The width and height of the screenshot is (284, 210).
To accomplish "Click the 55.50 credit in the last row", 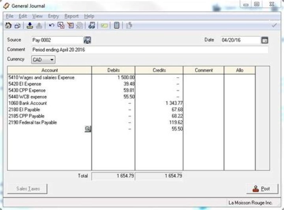I will pyautogui.click(x=177, y=129).
